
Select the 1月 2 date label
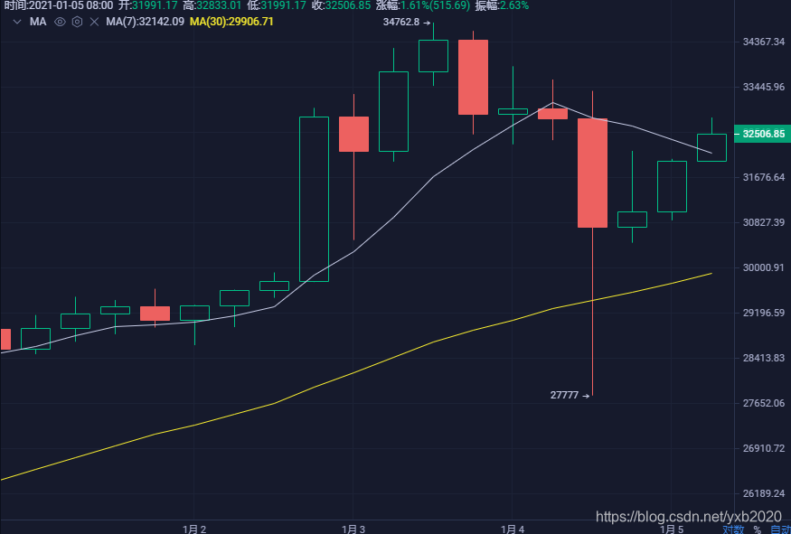[x=194, y=529]
